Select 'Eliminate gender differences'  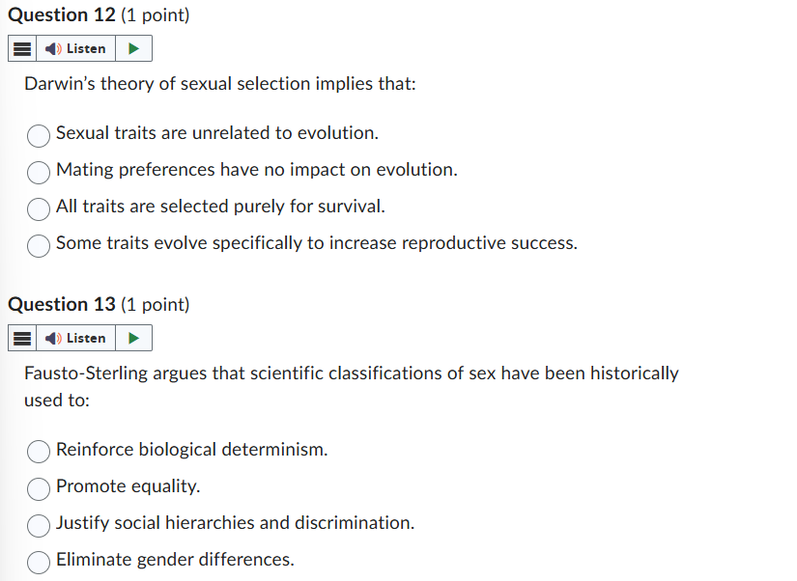[39, 563]
